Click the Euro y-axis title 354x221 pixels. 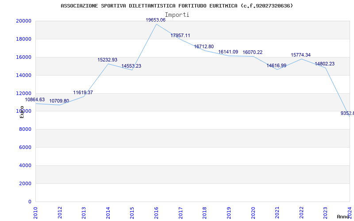(22, 112)
